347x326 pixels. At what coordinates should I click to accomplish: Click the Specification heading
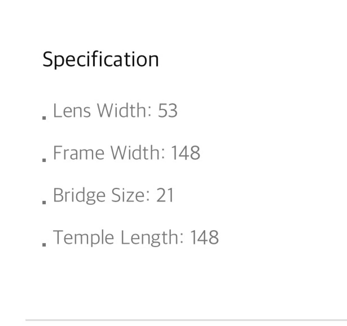[x=101, y=59]
